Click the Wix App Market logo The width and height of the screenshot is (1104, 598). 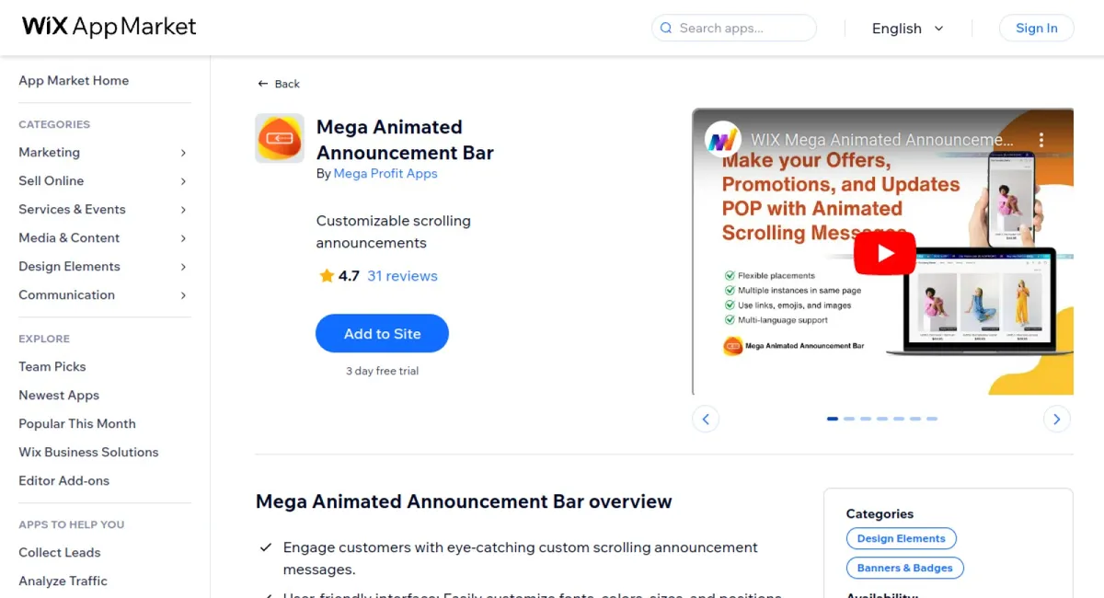click(109, 27)
